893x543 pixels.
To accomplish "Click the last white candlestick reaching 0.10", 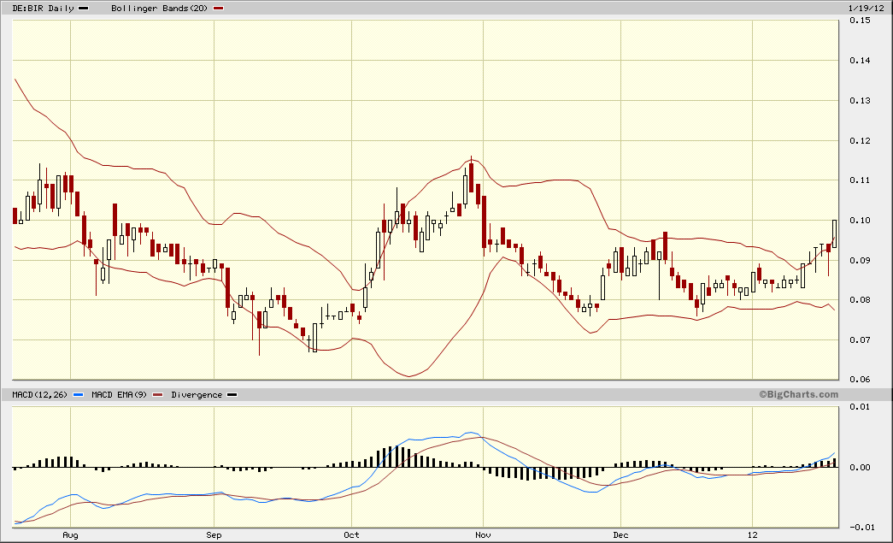I will (x=834, y=233).
